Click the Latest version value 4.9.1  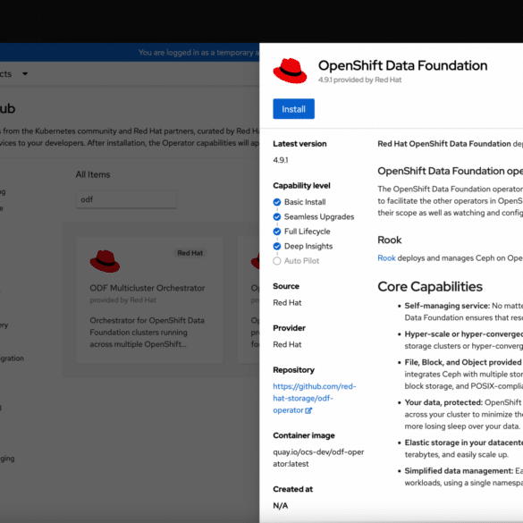[281, 160]
